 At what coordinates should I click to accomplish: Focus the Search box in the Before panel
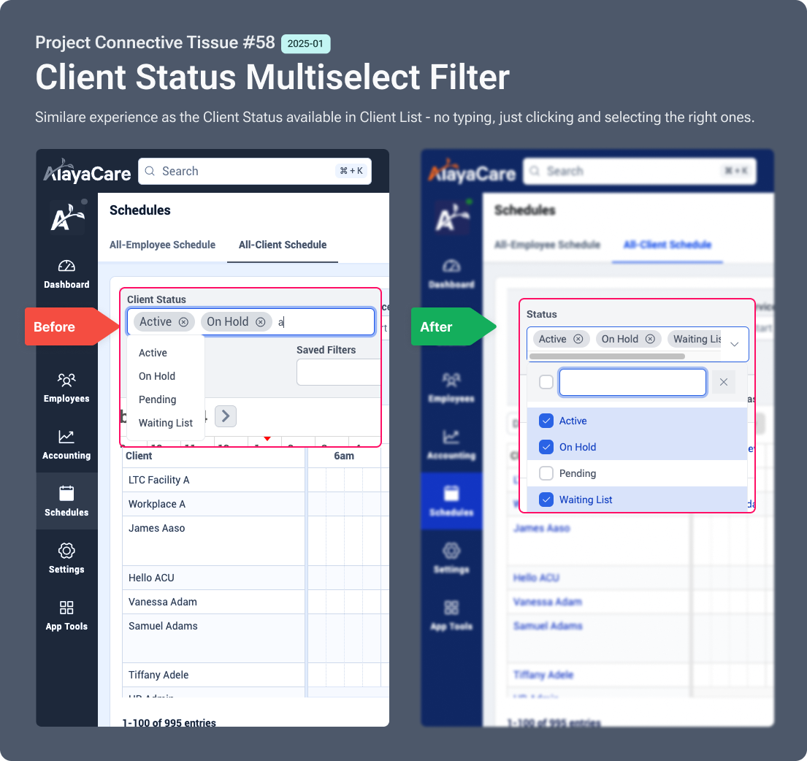tap(255, 172)
